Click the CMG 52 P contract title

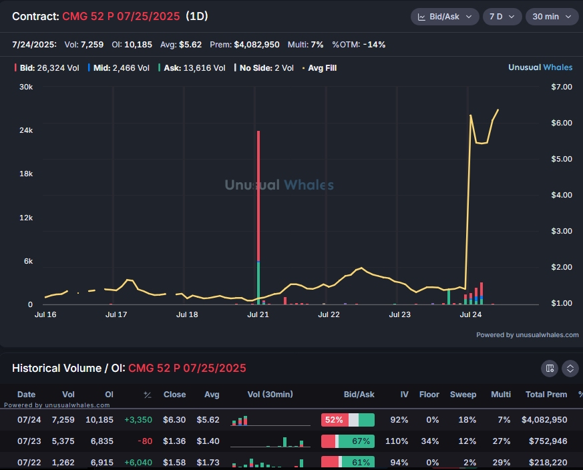click(121, 17)
